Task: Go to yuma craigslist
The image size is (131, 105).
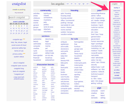Action: (x=117, y=67)
